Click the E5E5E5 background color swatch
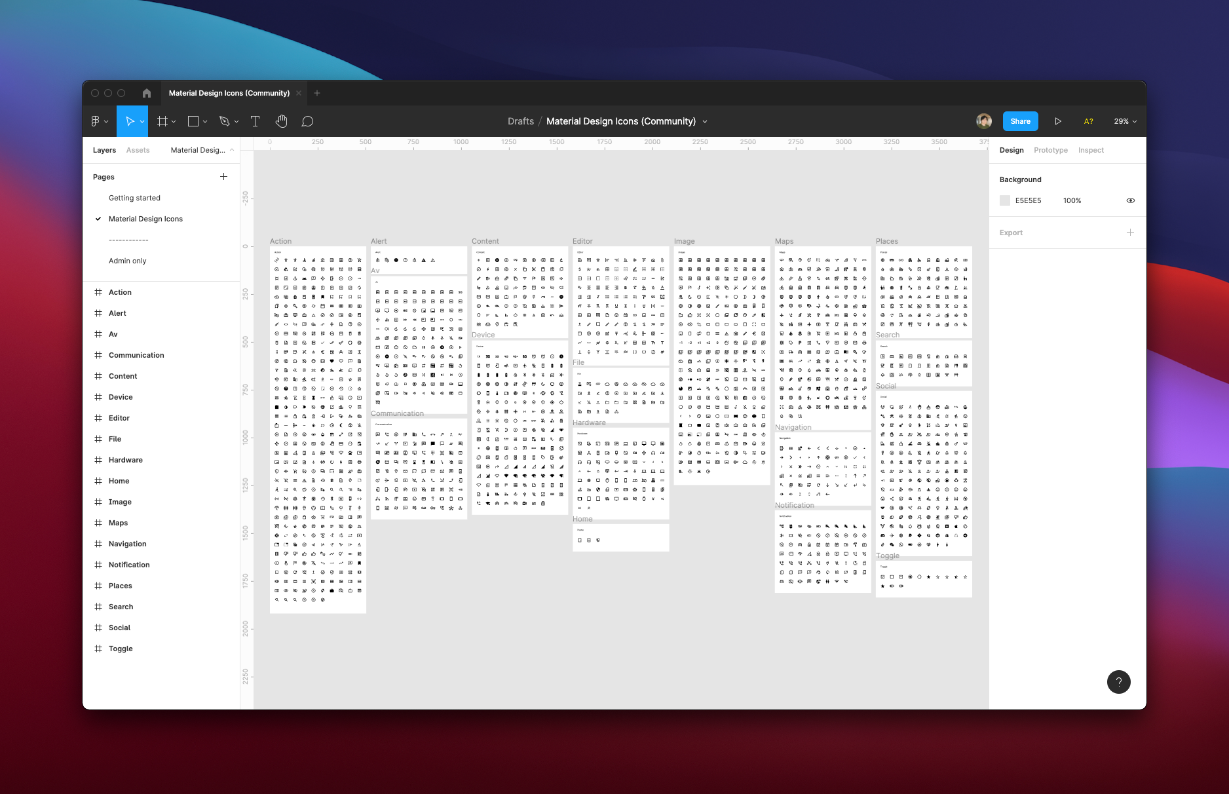The image size is (1229, 794). [1005, 200]
